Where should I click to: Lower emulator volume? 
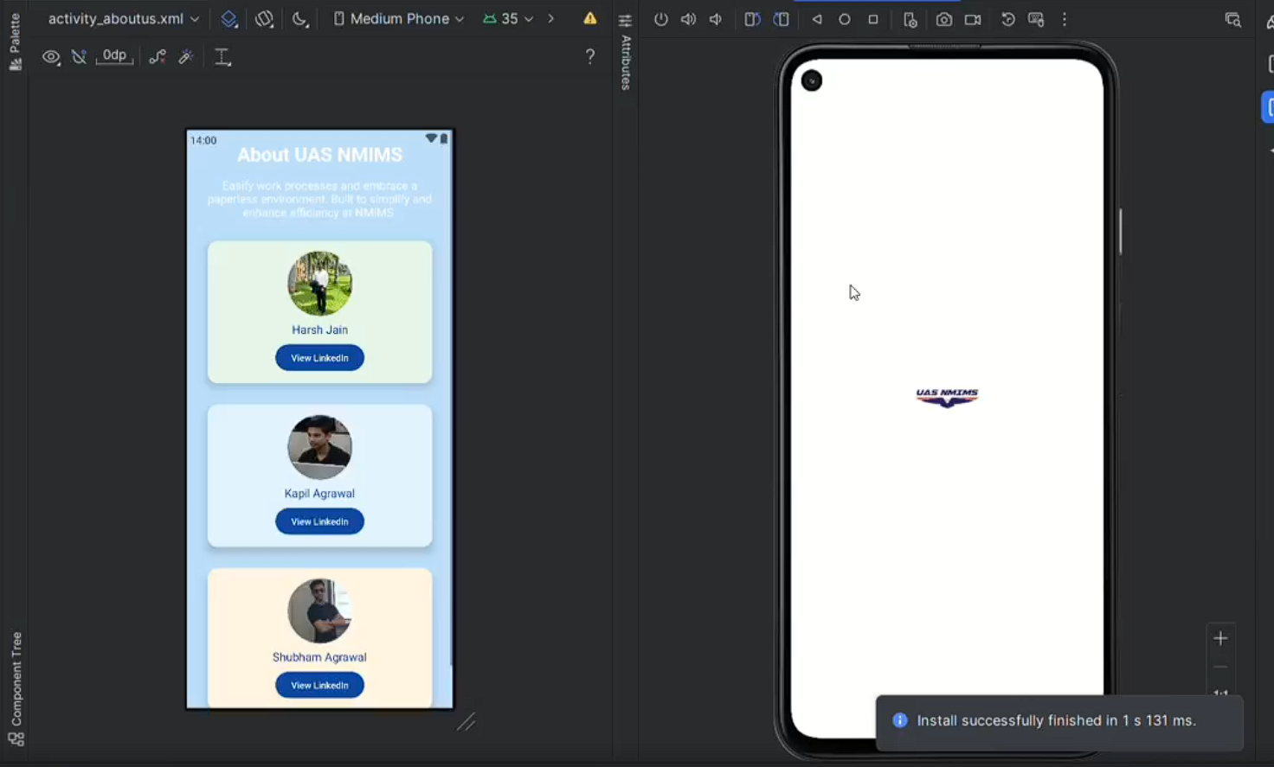[x=716, y=19]
